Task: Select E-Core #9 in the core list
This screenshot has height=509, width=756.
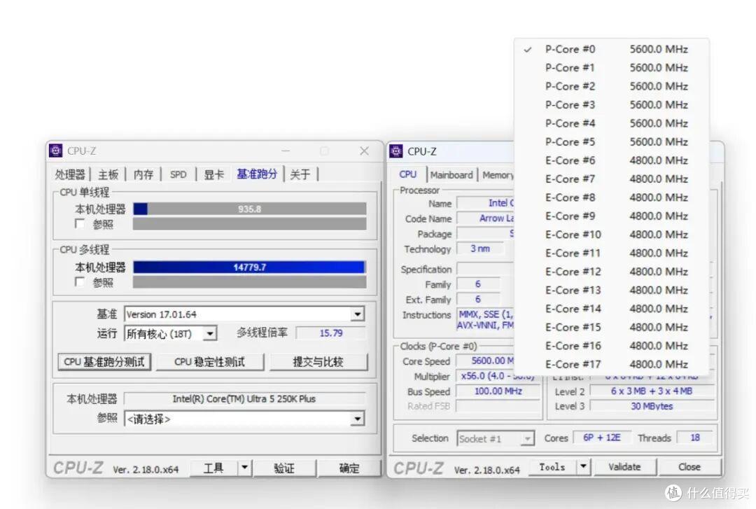Action: 611,216
